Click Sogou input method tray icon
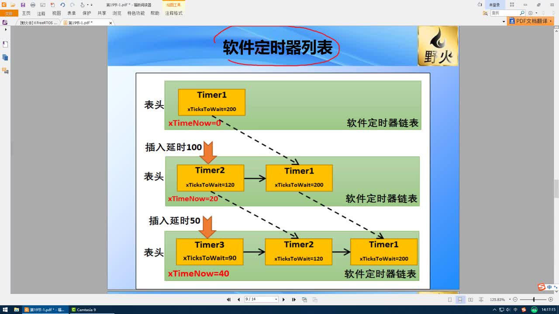The image size is (559, 314). pyautogui.click(x=524, y=310)
